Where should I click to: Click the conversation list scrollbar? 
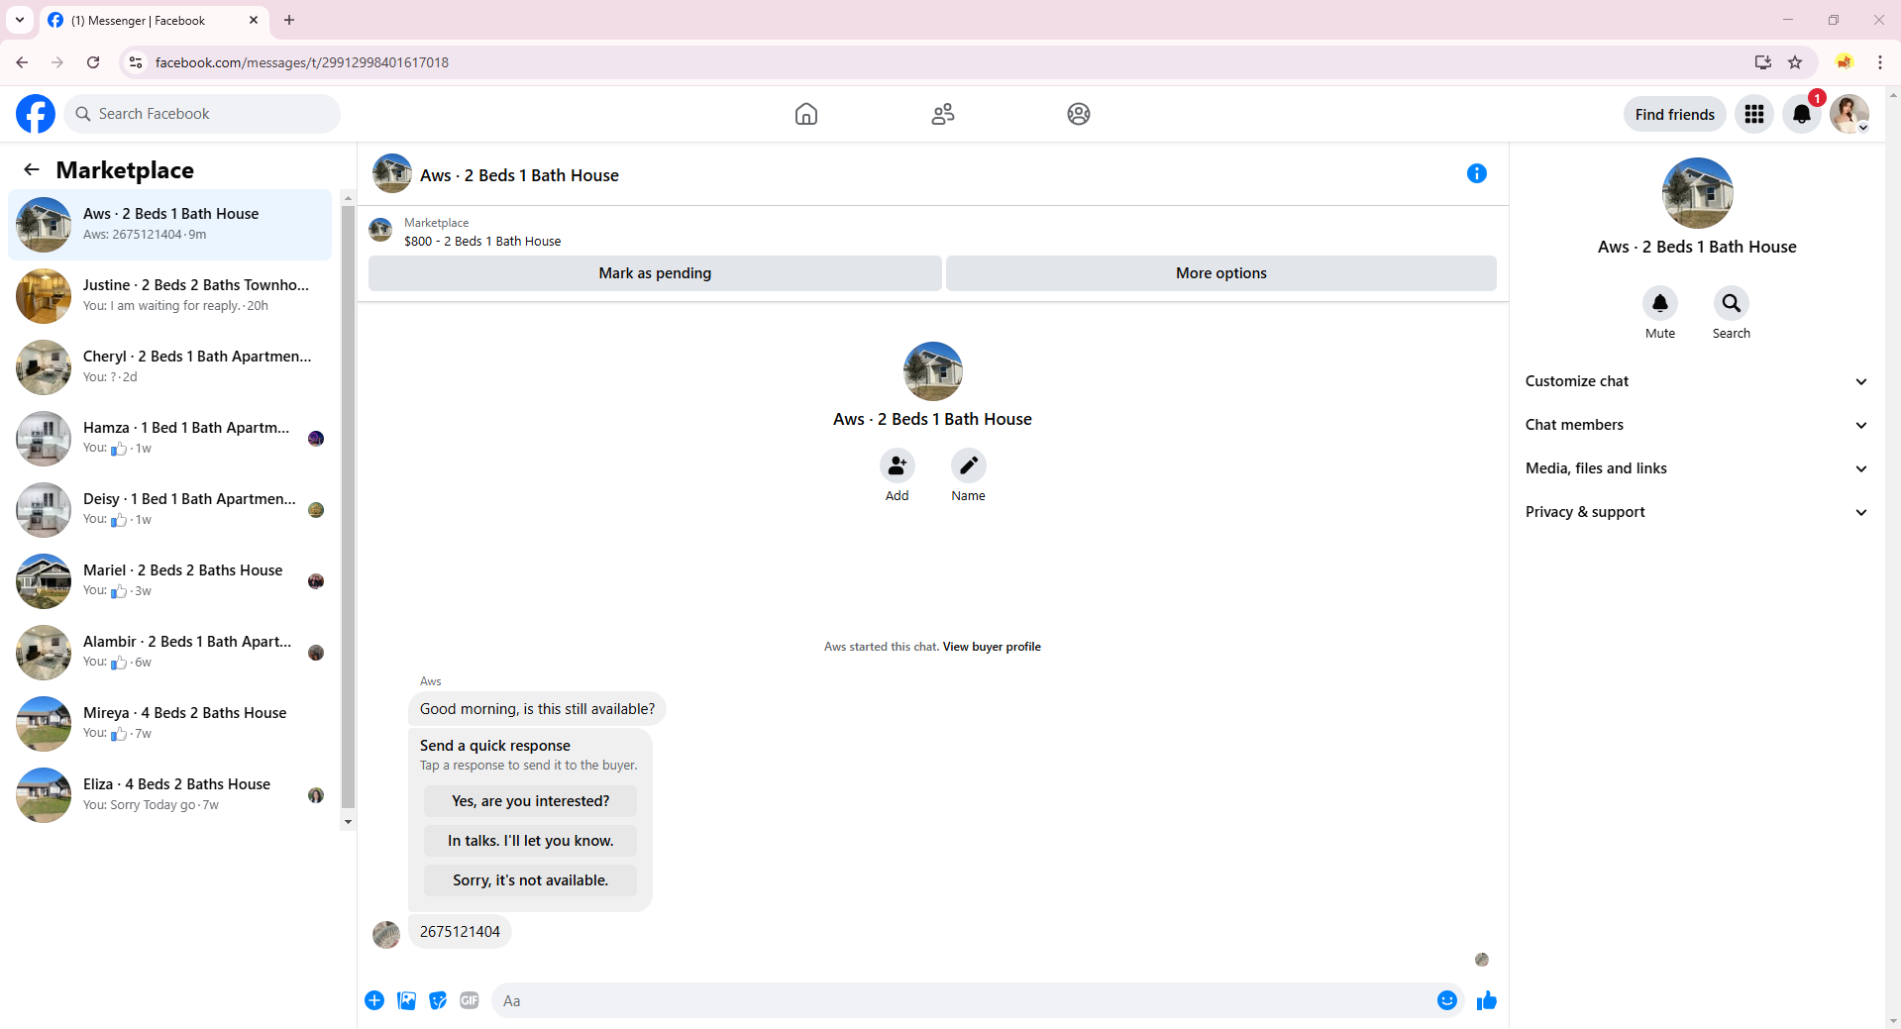(x=348, y=507)
